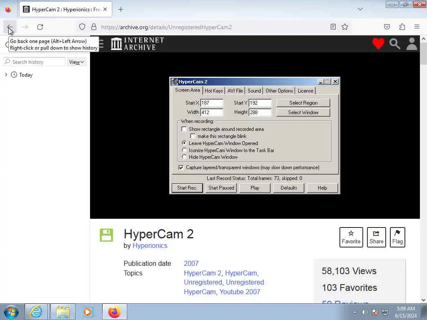Uncheck Capture layered/transparent windows
Viewport: 427px width, 320px height.
(x=181, y=167)
